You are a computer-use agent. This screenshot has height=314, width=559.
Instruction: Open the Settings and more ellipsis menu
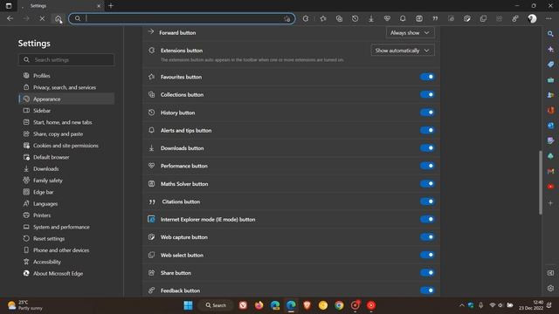click(x=549, y=18)
